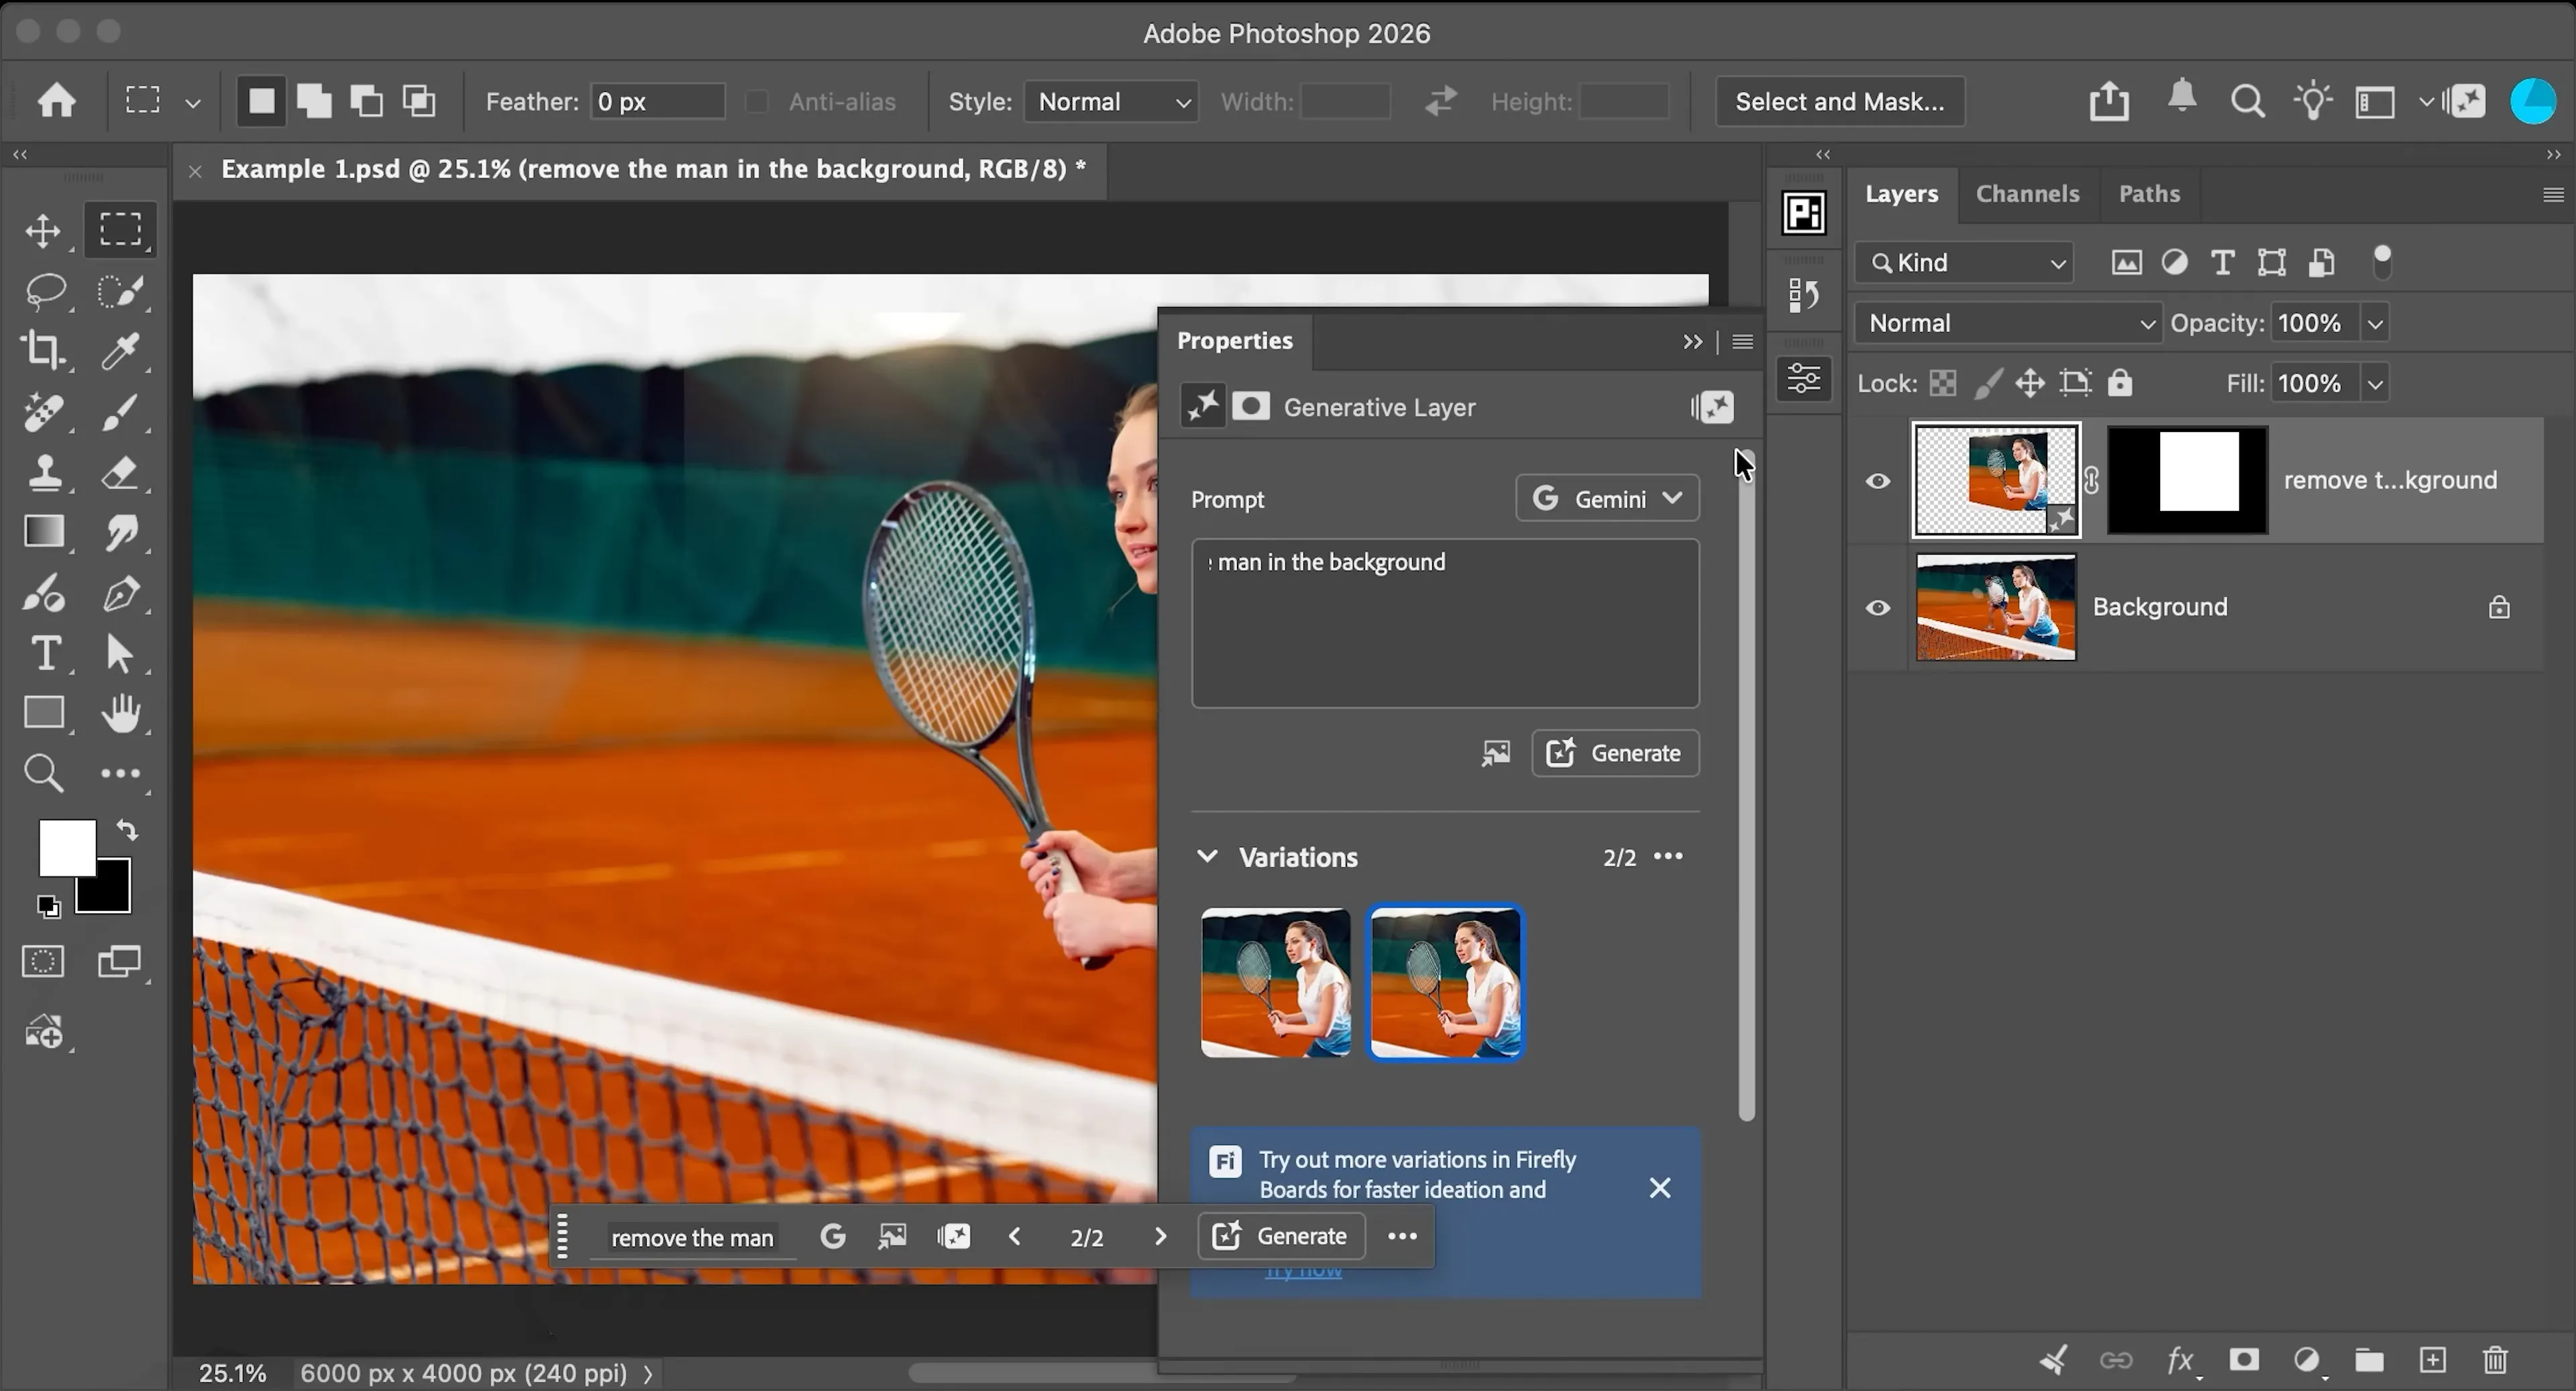Open the Gemini model dropdown

coord(1607,498)
